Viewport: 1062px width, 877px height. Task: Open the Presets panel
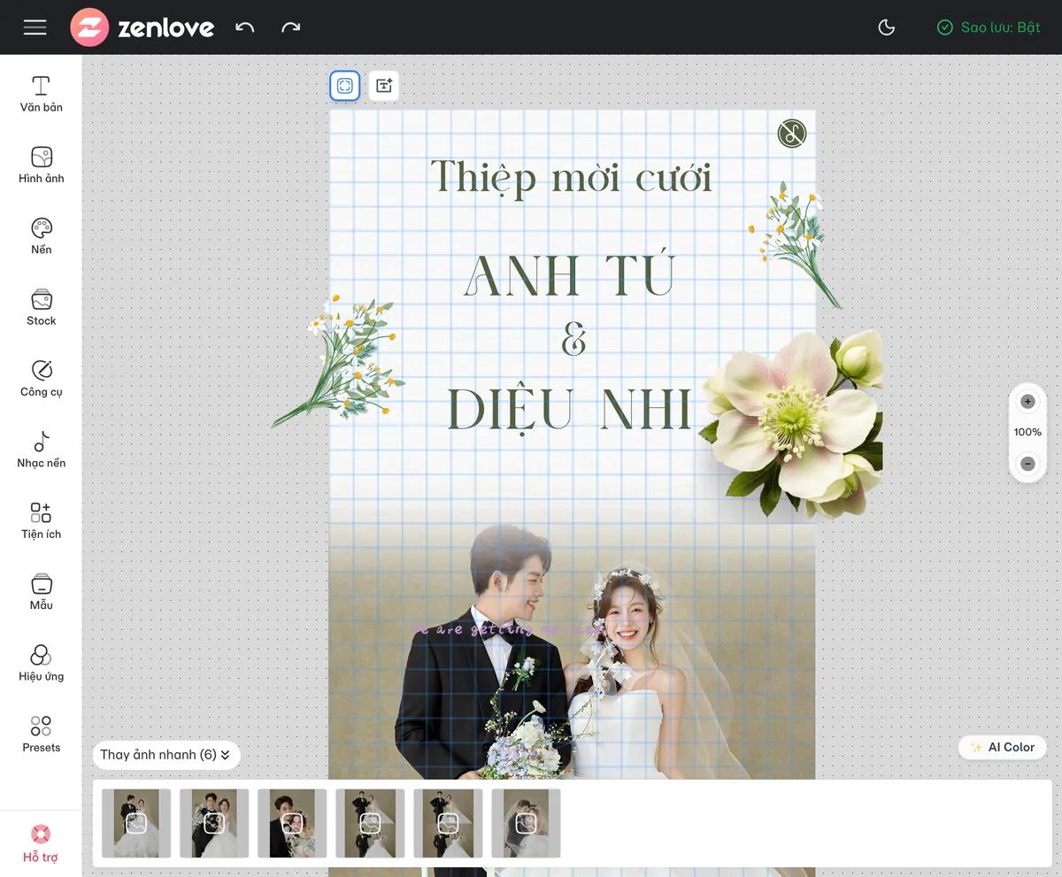point(42,735)
